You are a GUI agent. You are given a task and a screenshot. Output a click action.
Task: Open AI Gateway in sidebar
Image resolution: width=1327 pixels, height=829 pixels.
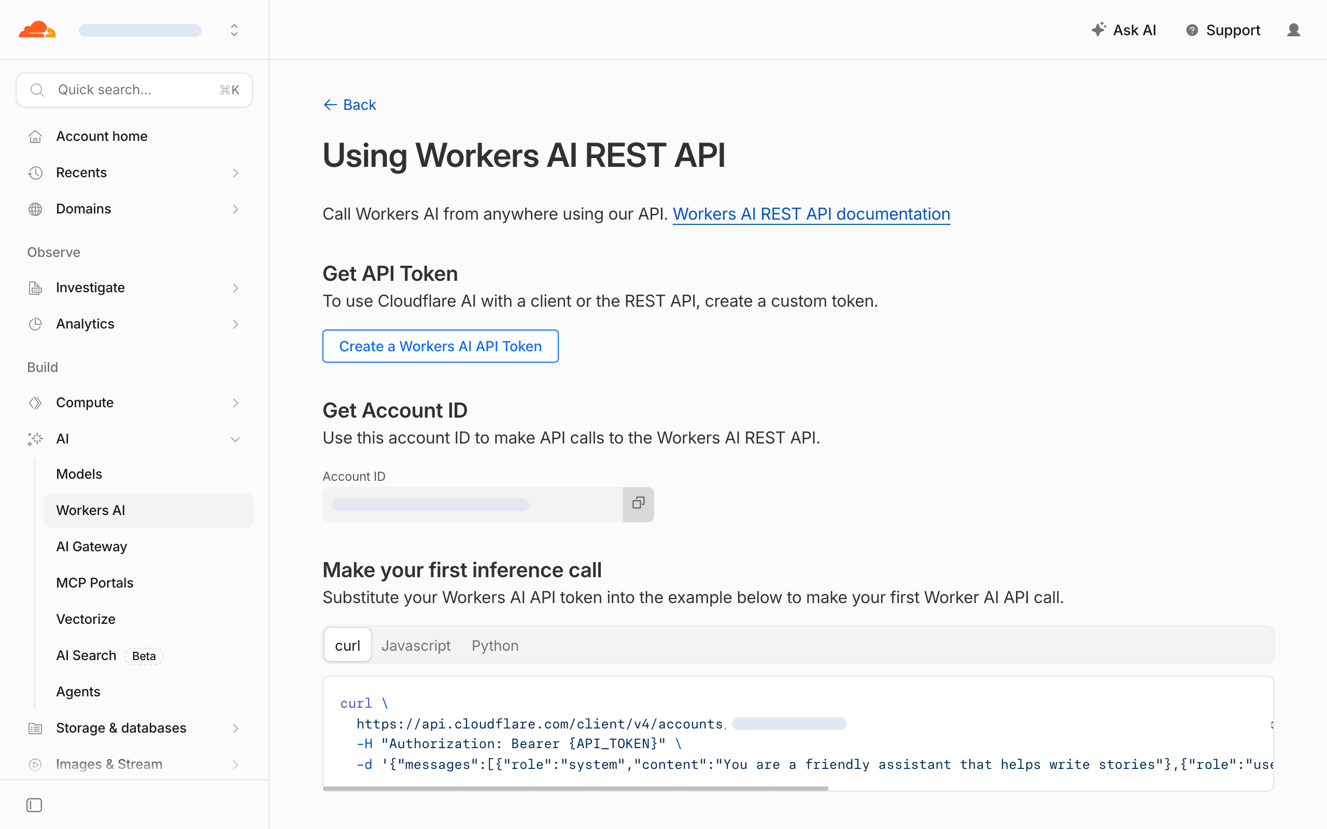pos(149,547)
